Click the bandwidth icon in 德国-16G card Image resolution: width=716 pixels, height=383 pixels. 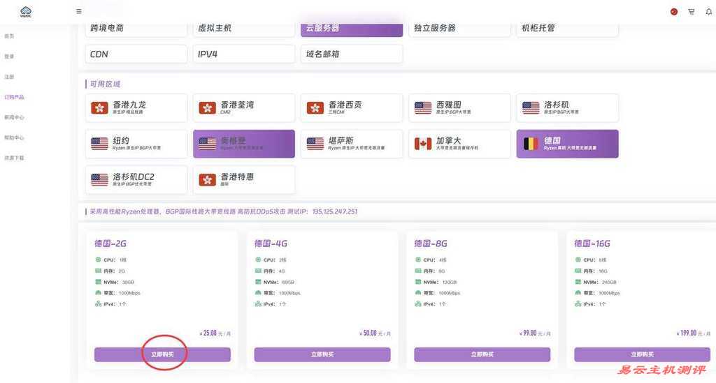pyautogui.click(x=578, y=293)
